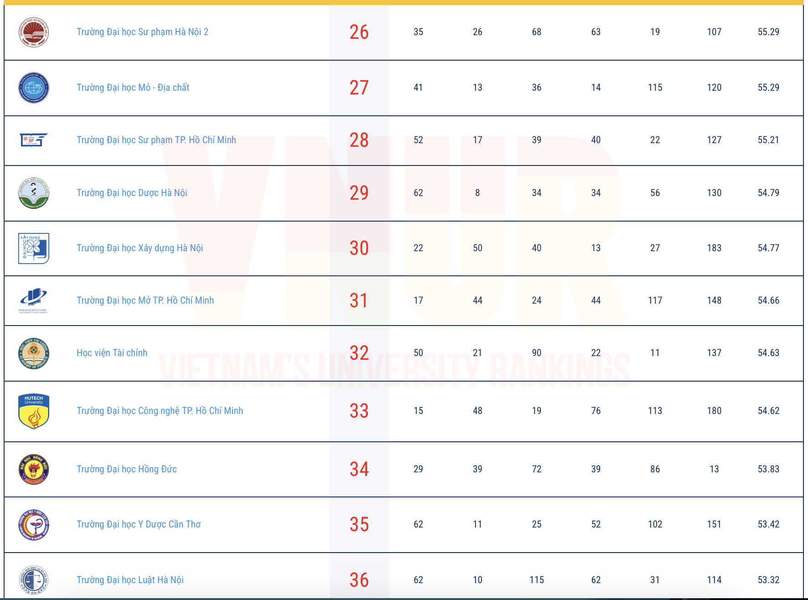Click the Hanoi Construction University logo

pos(34,248)
